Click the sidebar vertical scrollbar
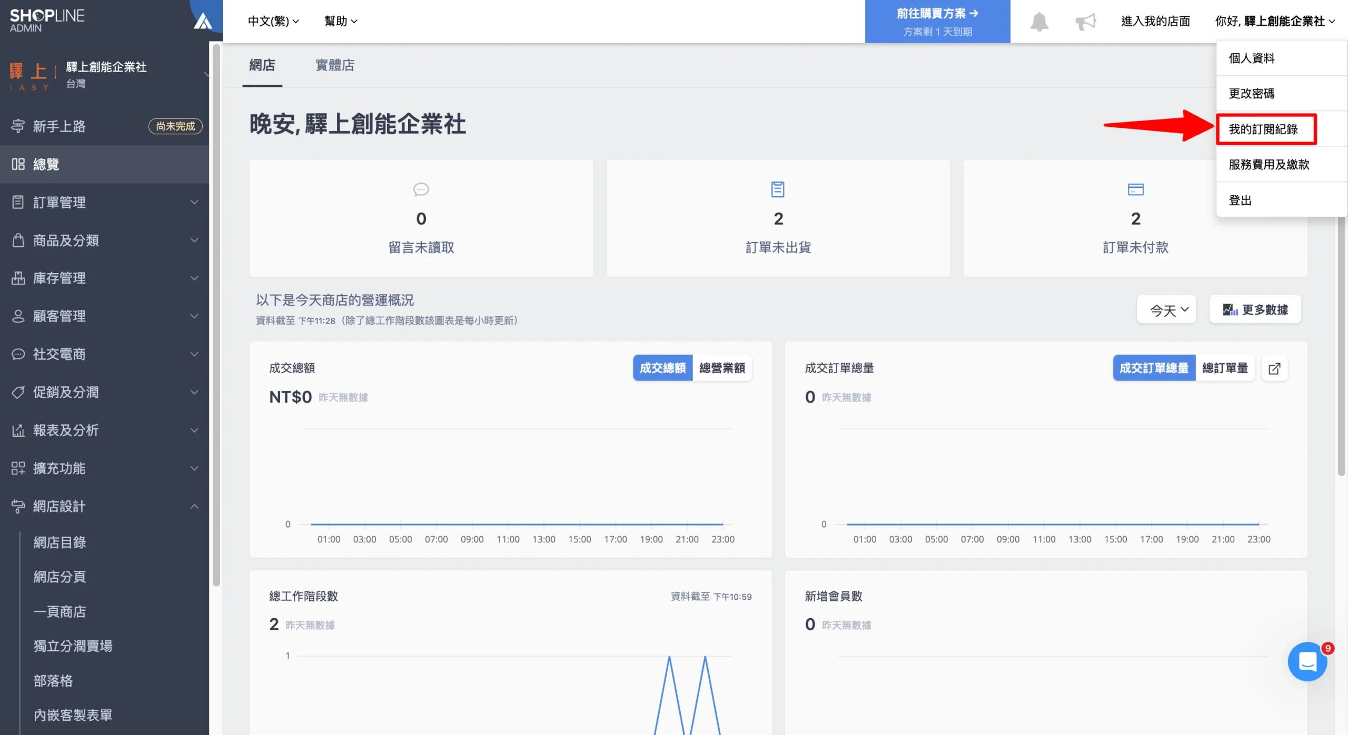Image resolution: width=1348 pixels, height=735 pixels. click(216, 316)
